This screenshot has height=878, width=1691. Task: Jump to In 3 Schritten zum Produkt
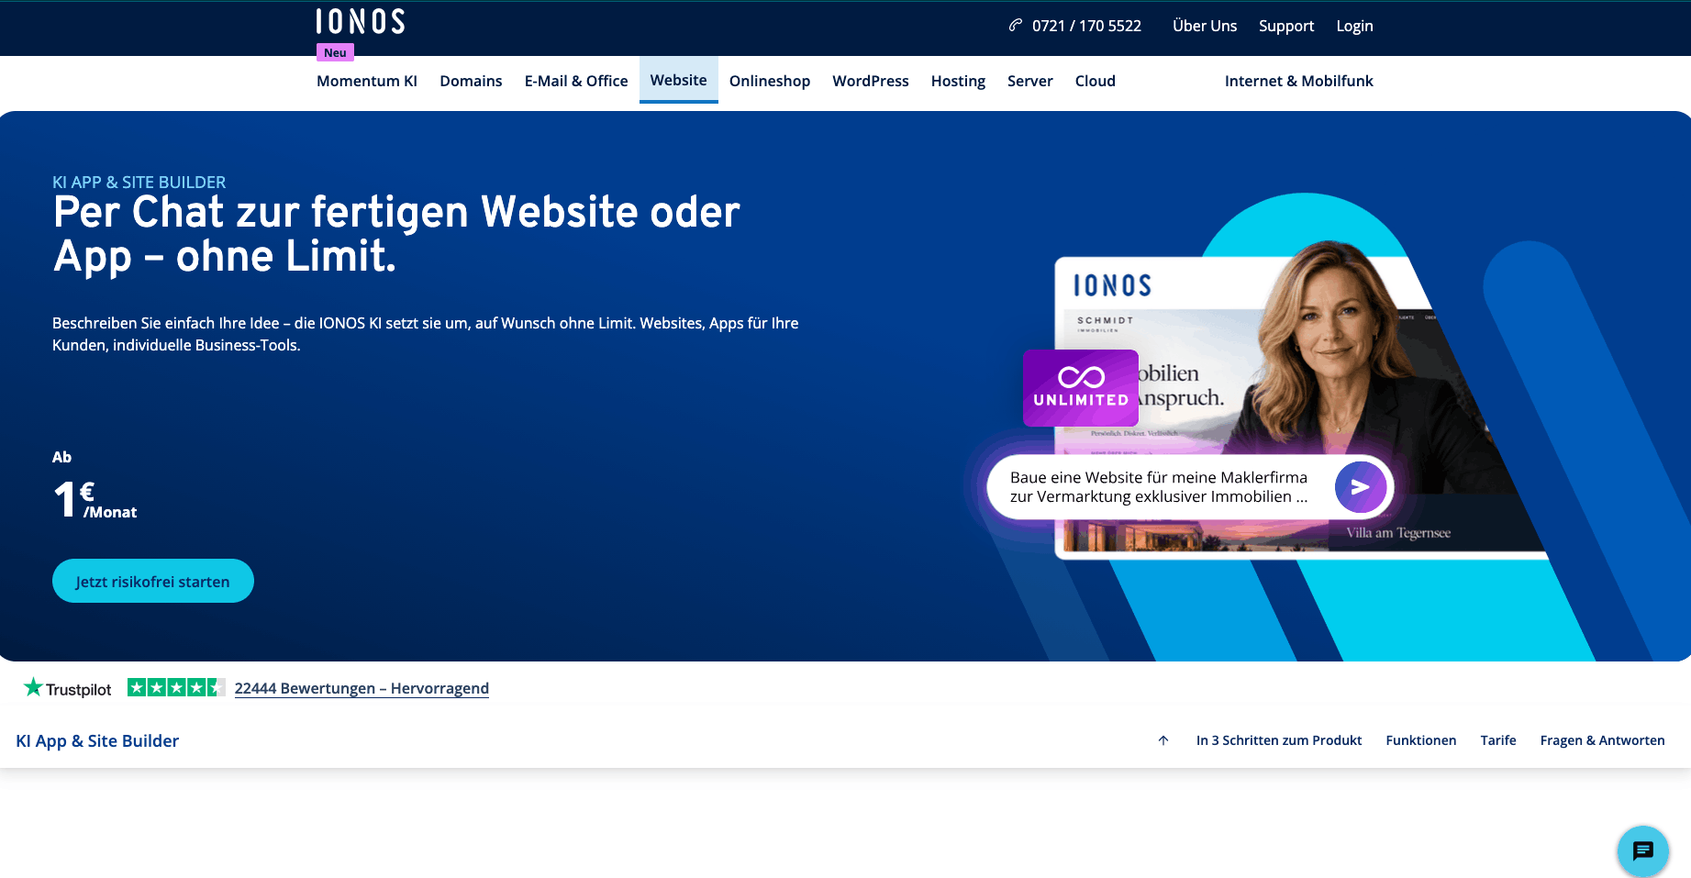coord(1279,740)
